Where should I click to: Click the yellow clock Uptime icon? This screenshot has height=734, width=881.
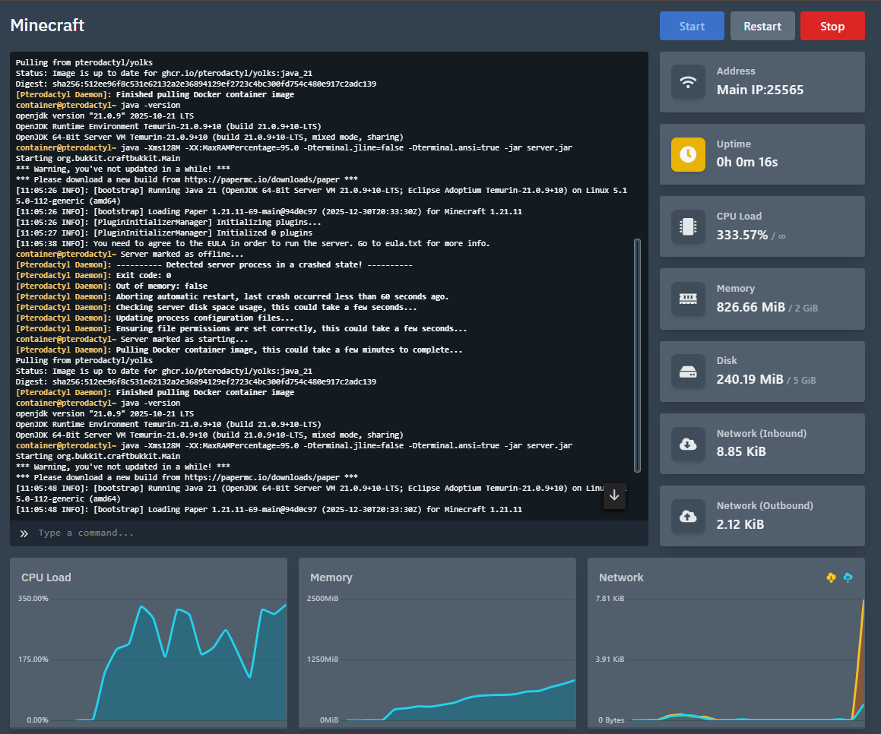click(688, 154)
